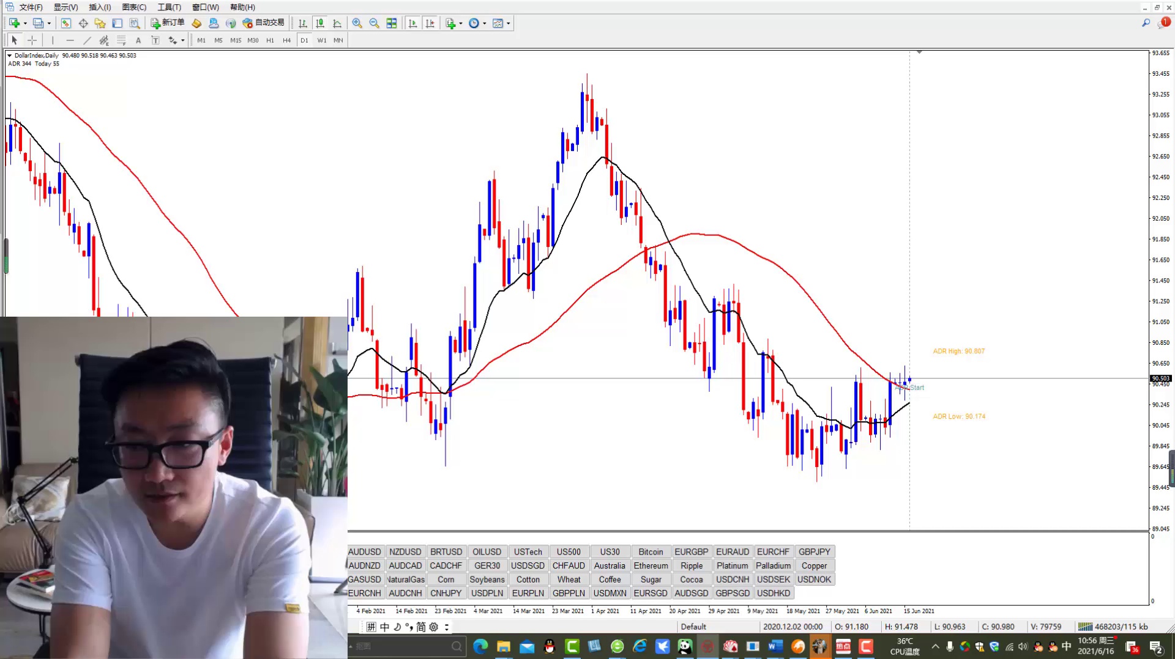This screenshot has height=659, width=1175.
Task: Load the Ethereum symbol button
Action: pyautogui.click(x=651, y=566)
